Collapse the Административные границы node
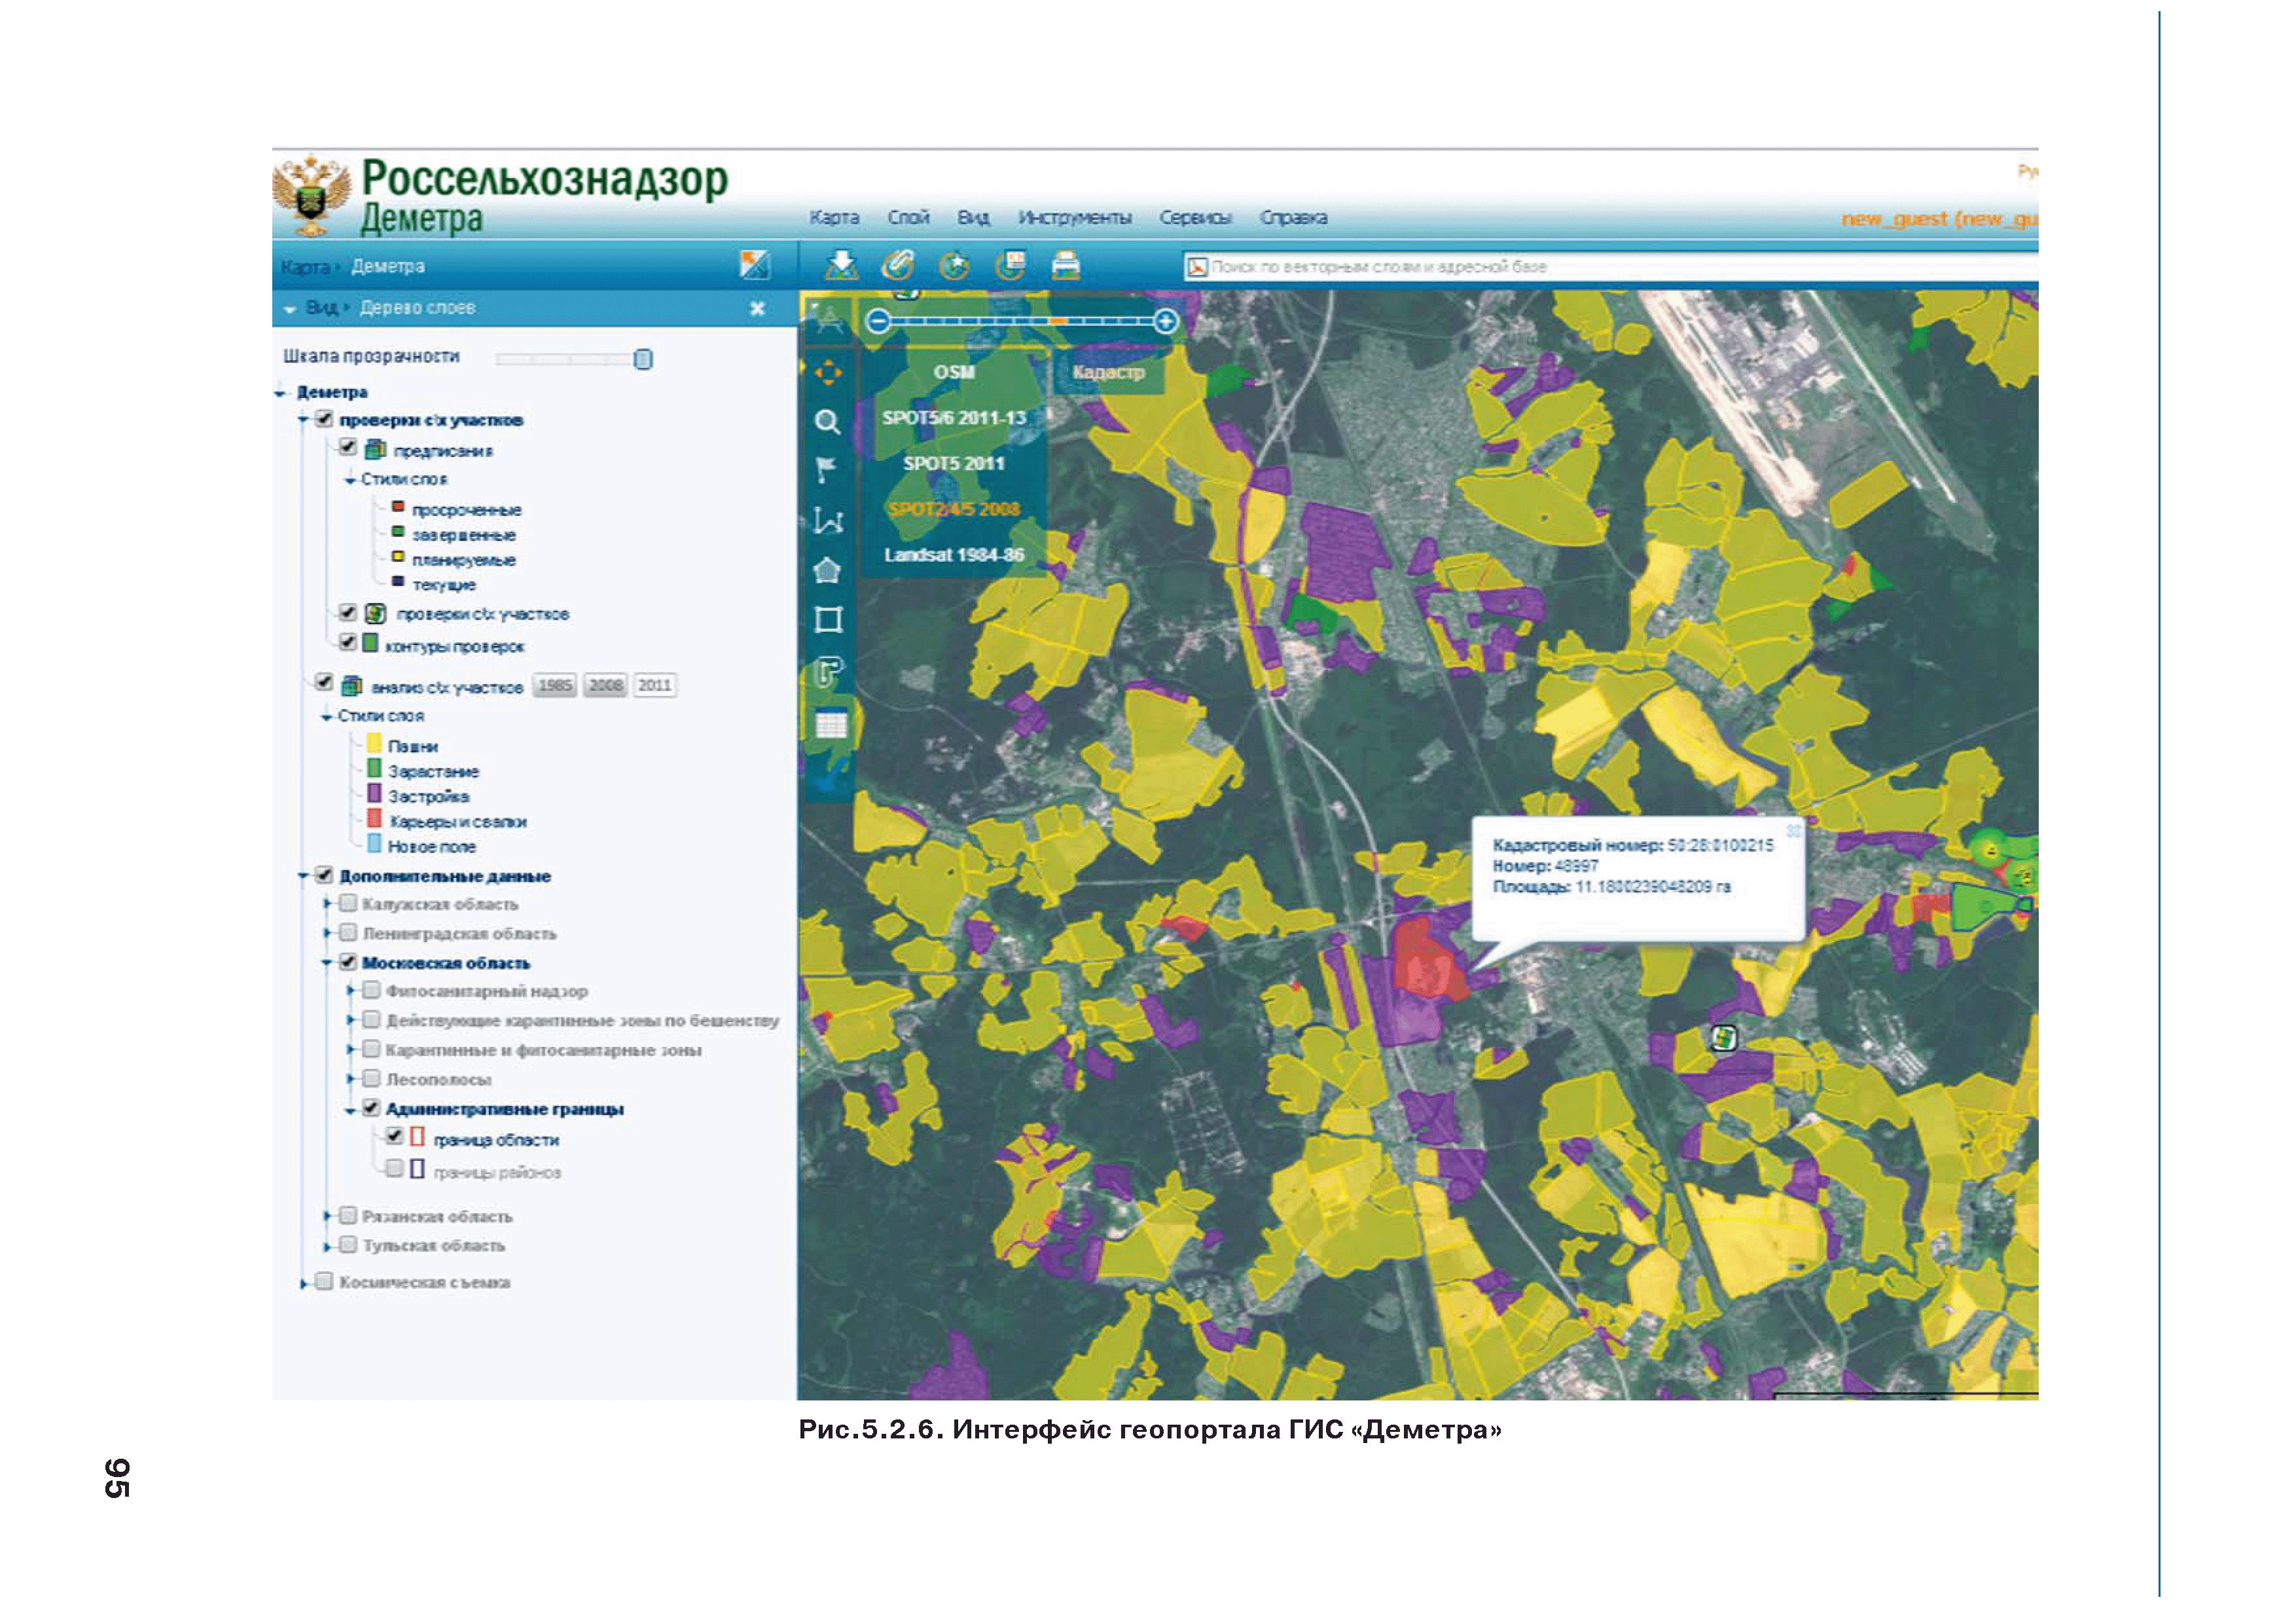2296x1608 pixels. pyautogui.click(x=350, y=1110)
